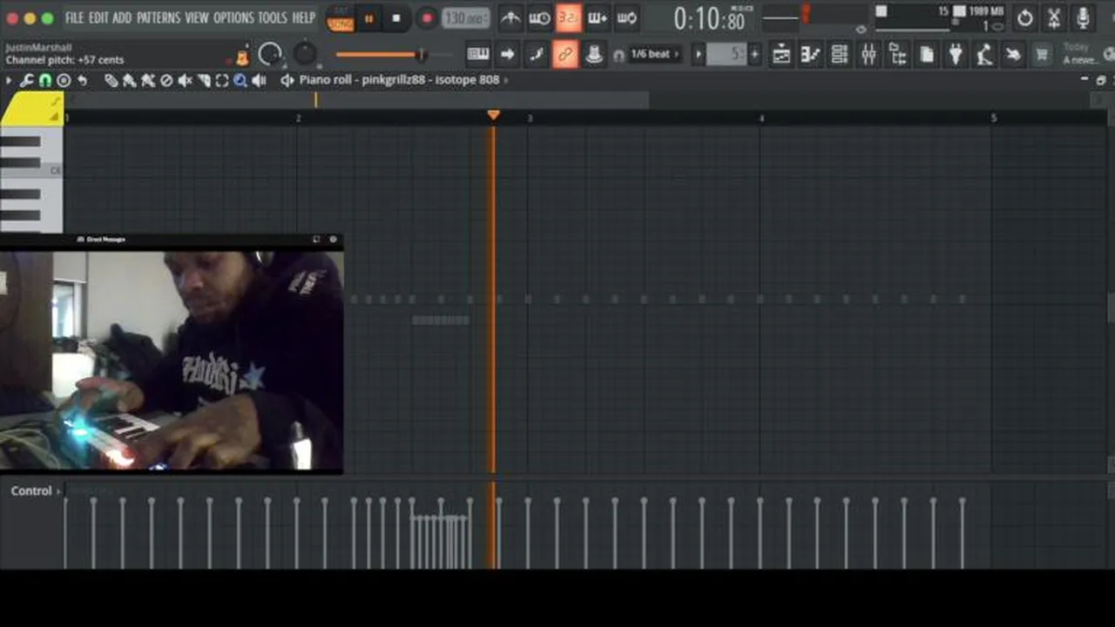Click the orange playhead marker on timeline

click(494, 115)
